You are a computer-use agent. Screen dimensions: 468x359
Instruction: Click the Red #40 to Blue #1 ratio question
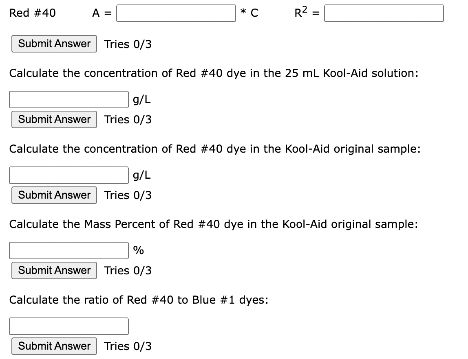[139, 300]
